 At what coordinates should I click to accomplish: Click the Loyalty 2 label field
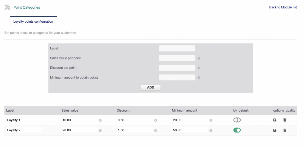click(24, 130)
